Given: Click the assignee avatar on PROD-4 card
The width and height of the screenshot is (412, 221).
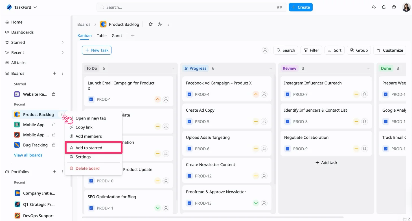Looking at the screenshot, I should click(264, 94).
